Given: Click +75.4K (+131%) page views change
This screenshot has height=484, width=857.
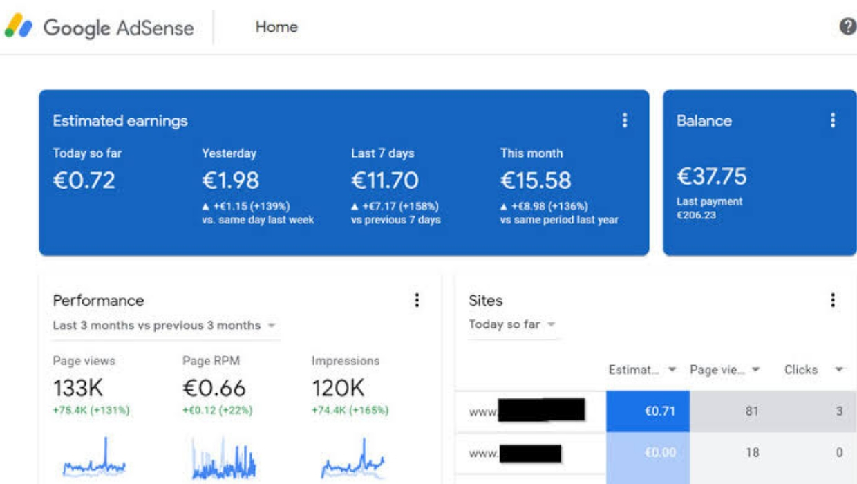Looking at the screenshot, I should [x=91, y=410].
